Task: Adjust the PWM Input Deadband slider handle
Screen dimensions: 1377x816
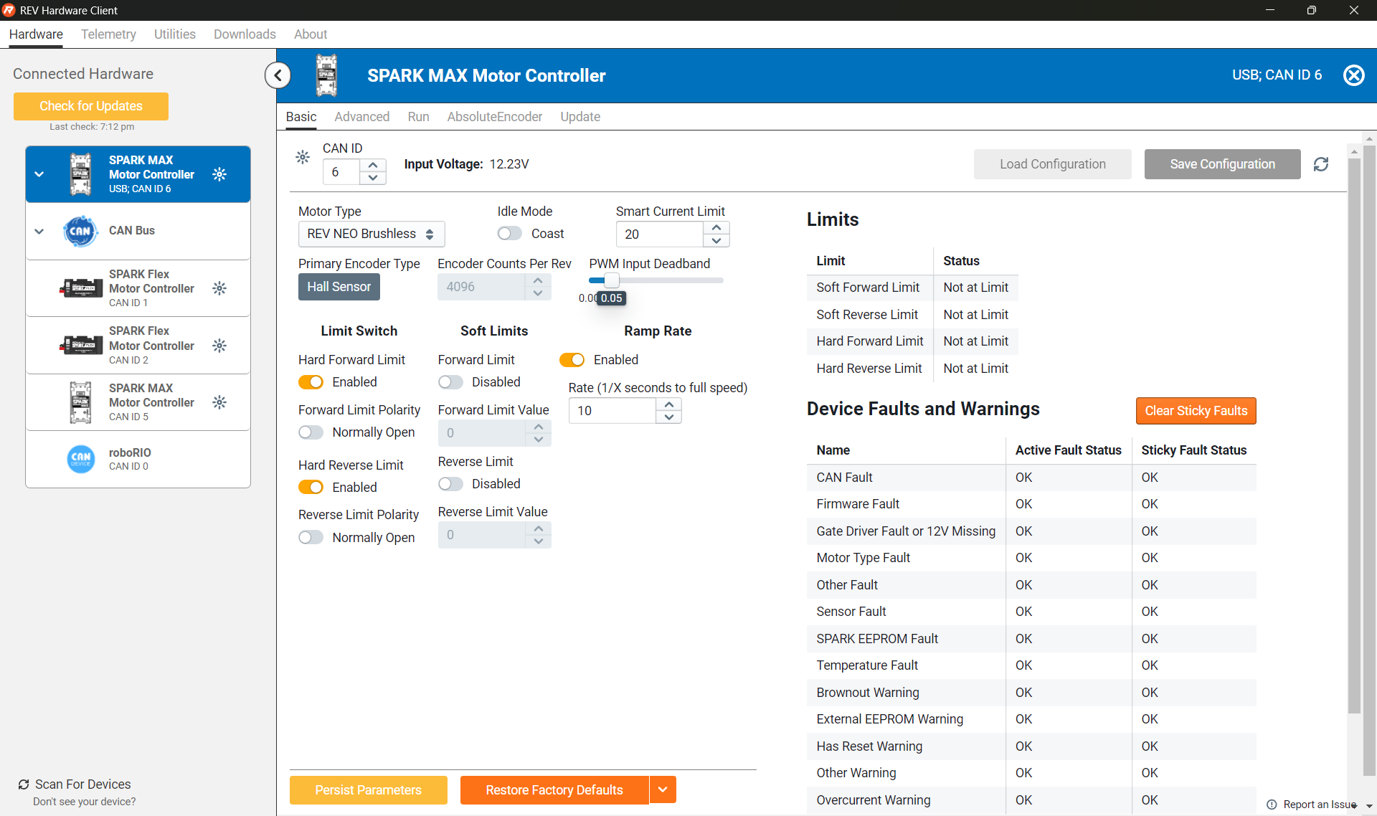Action: 611,280
